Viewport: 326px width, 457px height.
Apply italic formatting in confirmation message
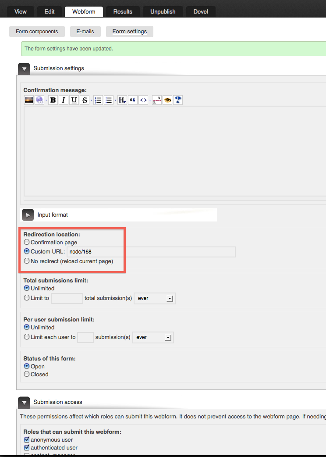pyautogui.click(x=64, y=100)
